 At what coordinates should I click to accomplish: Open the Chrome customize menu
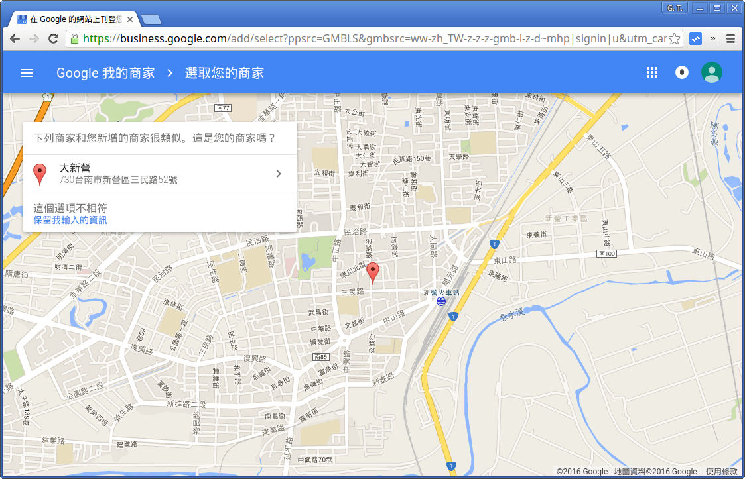click(x=730, y=38)
